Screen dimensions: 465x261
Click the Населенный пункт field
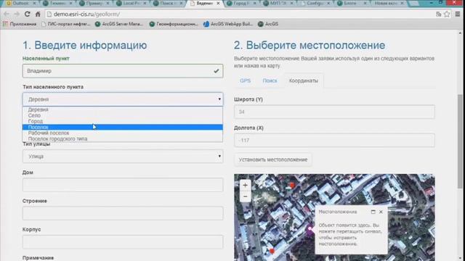tap(123, 71)
